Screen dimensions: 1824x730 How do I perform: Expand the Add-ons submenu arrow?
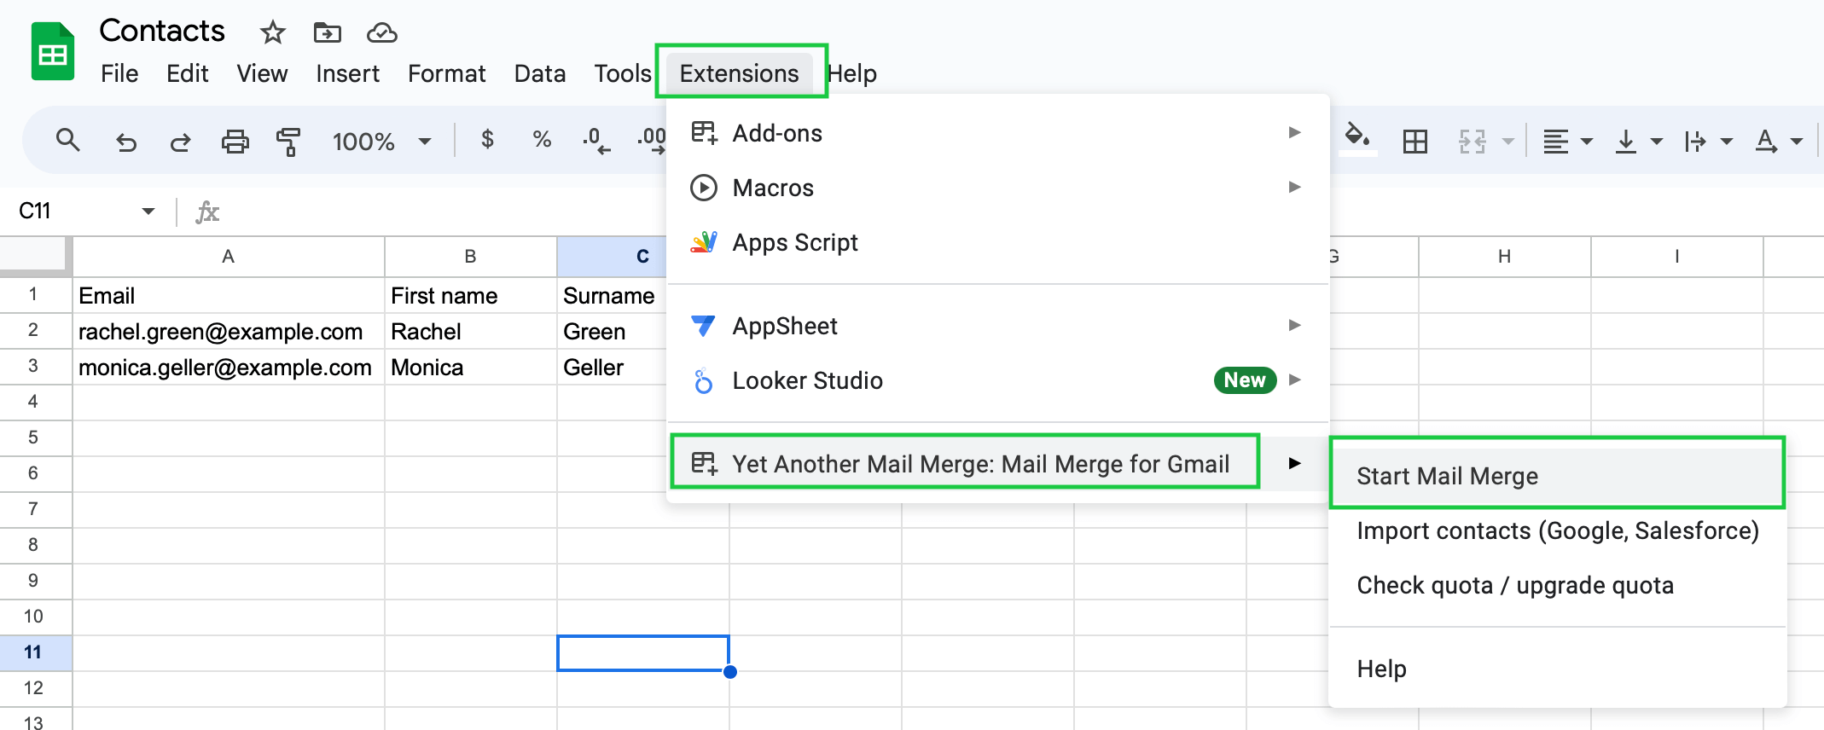pos(1294,132)
